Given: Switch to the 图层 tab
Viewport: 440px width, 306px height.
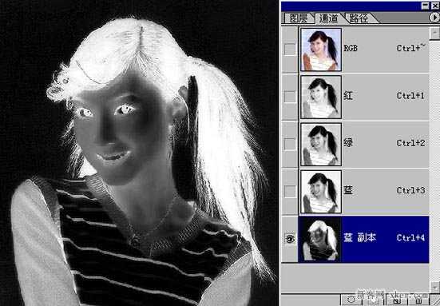Looking at the screenshot, I should 299,18.
